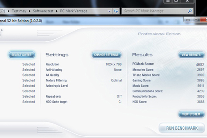
Task: Click the Search PC Mark Vantage field
Action: 158,11
